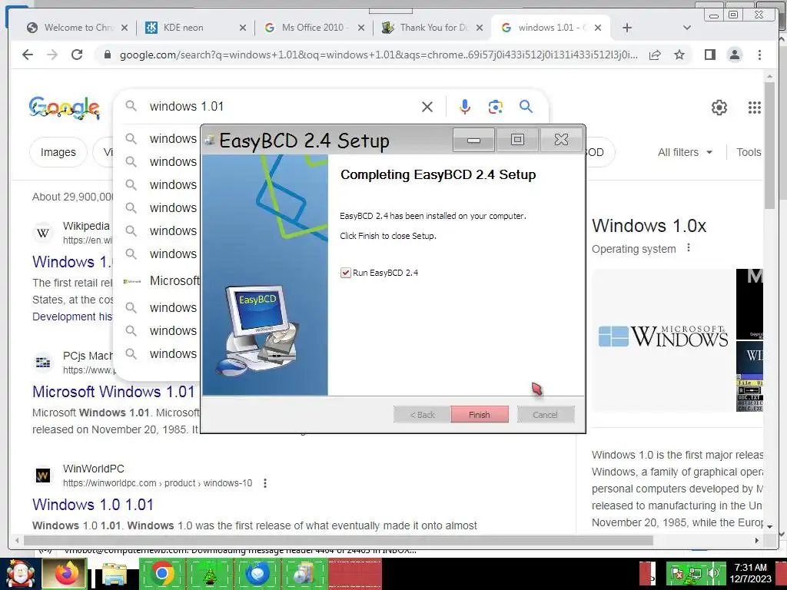Clear the search box with the X icon

[427, 106]
